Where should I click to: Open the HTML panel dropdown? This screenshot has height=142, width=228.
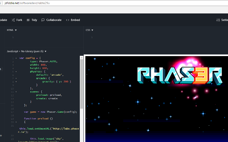tap(12, 30)
